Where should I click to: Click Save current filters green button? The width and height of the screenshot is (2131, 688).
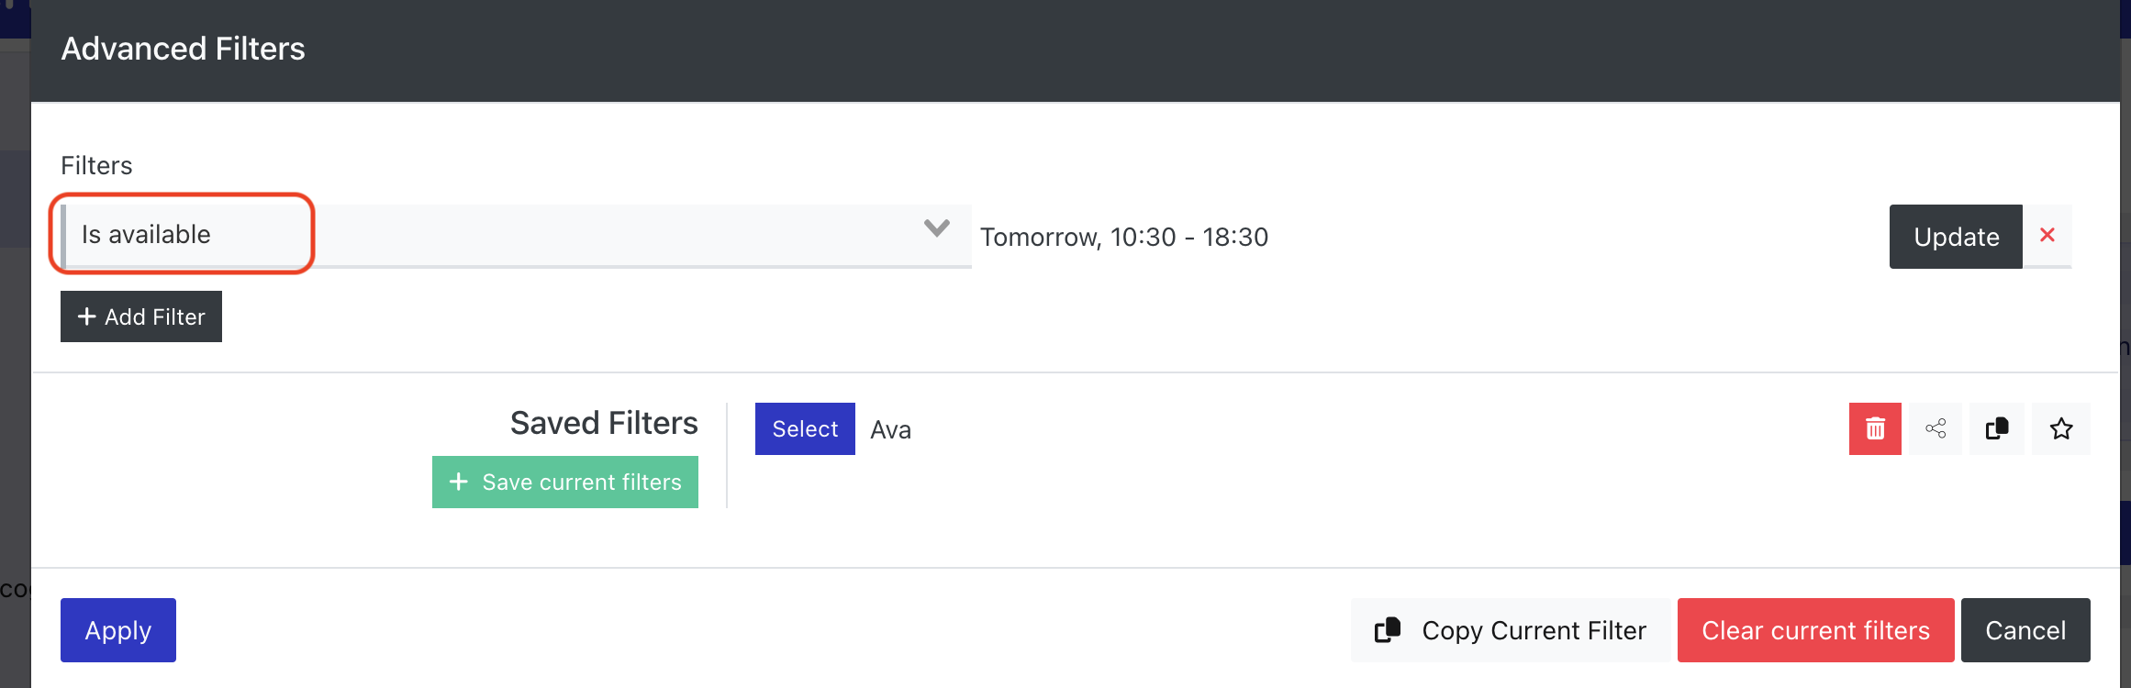pyautogui.click(x=565, y=482)
